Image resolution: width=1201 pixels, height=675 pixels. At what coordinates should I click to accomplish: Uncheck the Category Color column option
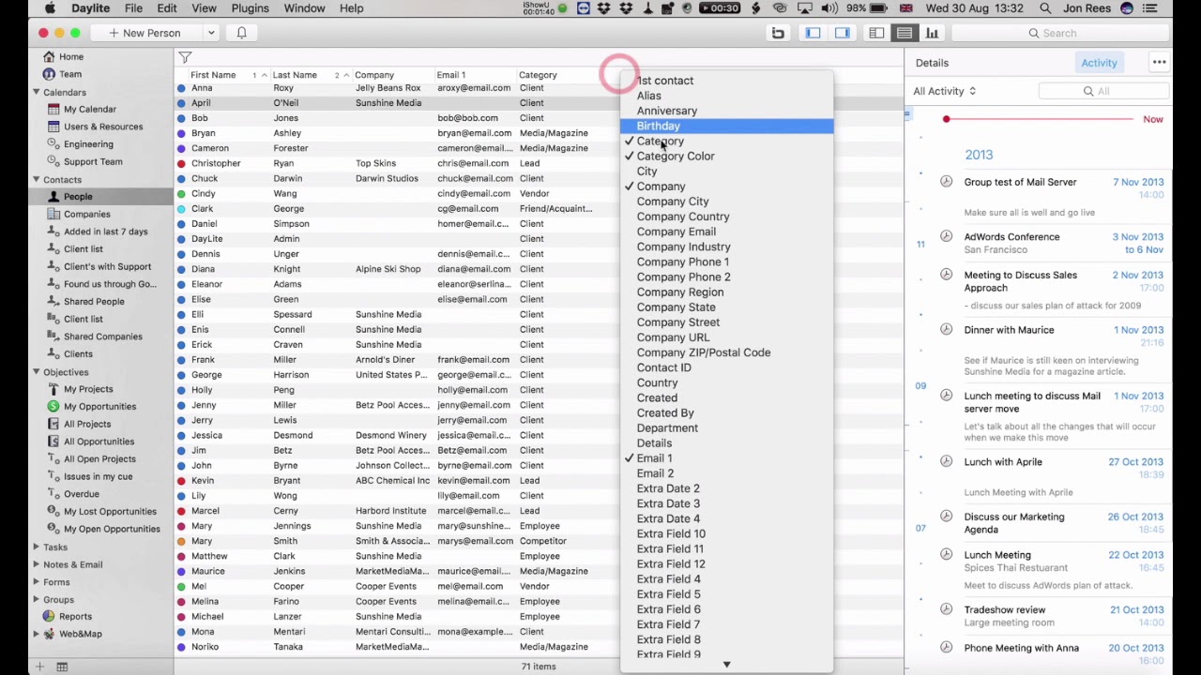click(725, 156)
